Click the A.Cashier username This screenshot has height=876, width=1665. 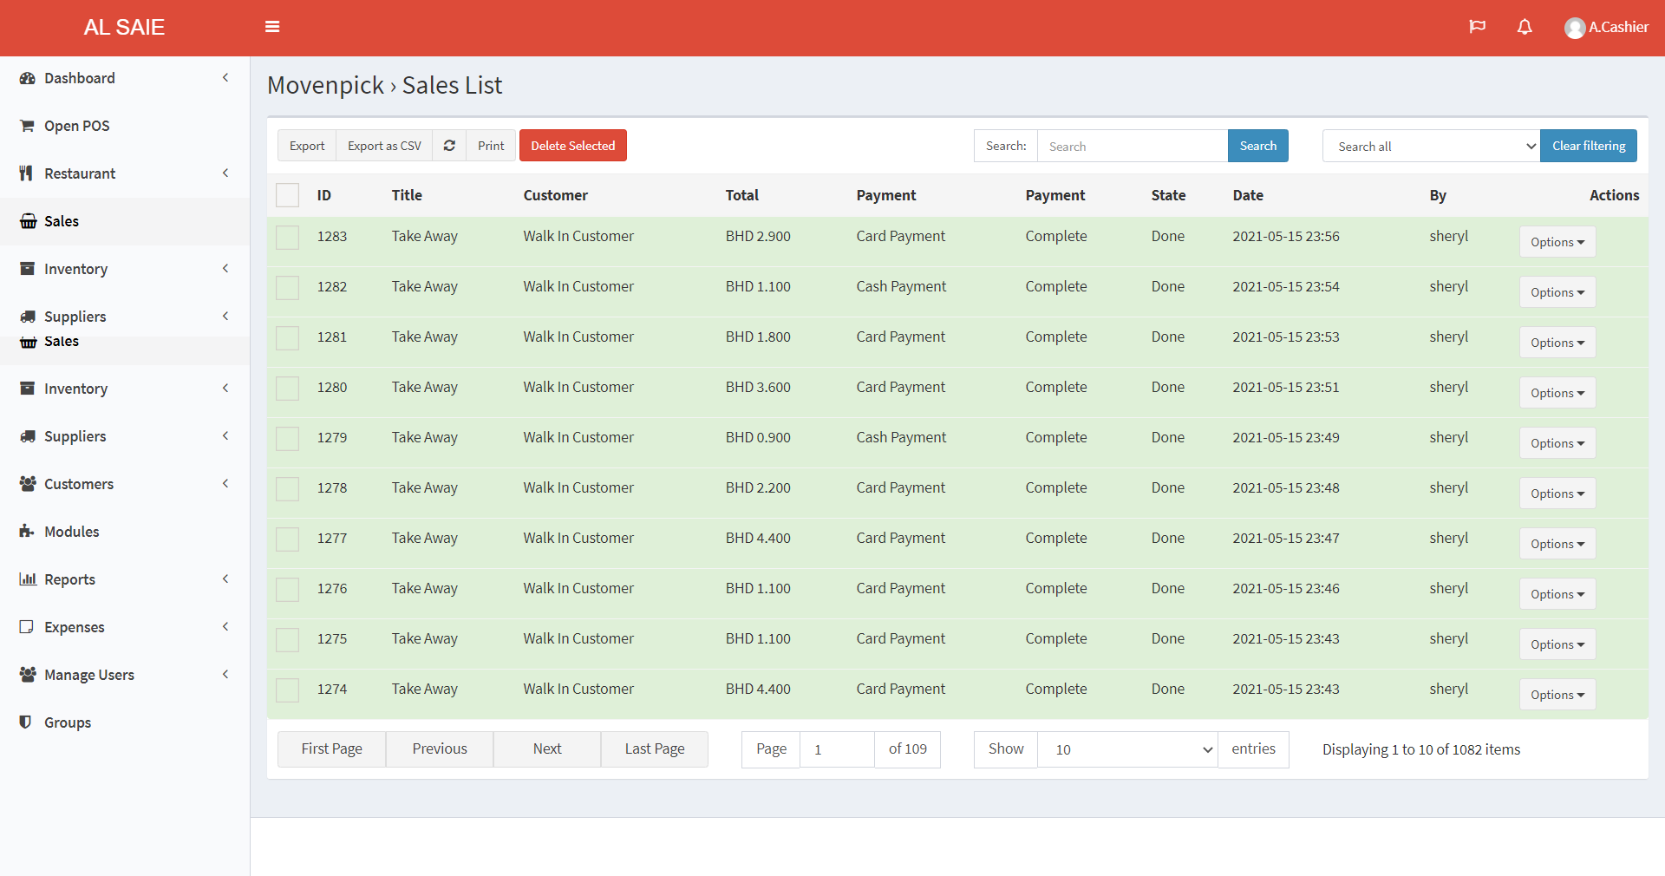pyautogui.click(x=1619, y=27)
